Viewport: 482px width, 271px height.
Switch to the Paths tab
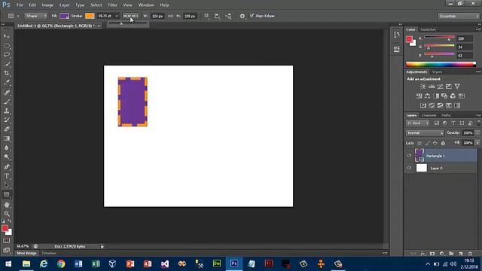[x=446, y=115]
